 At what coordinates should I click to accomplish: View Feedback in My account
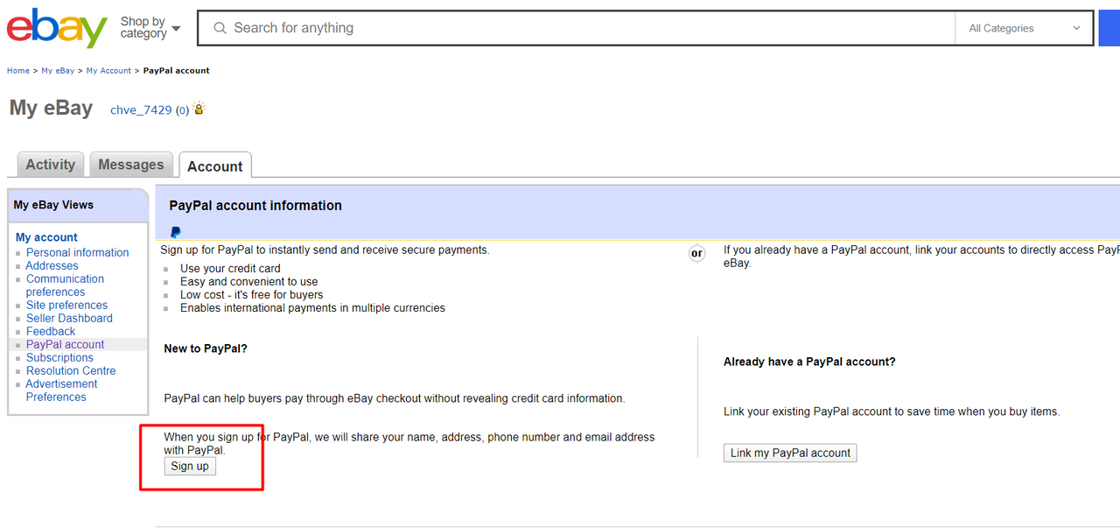point(51,331)
